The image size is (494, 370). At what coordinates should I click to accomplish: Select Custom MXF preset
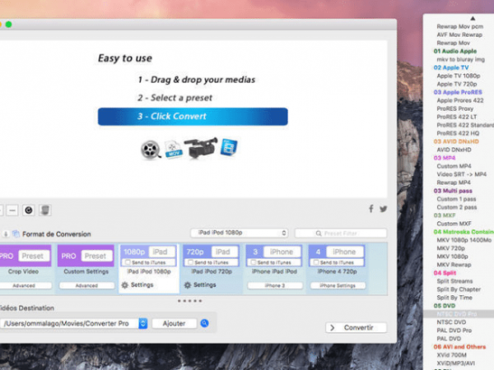454,224
